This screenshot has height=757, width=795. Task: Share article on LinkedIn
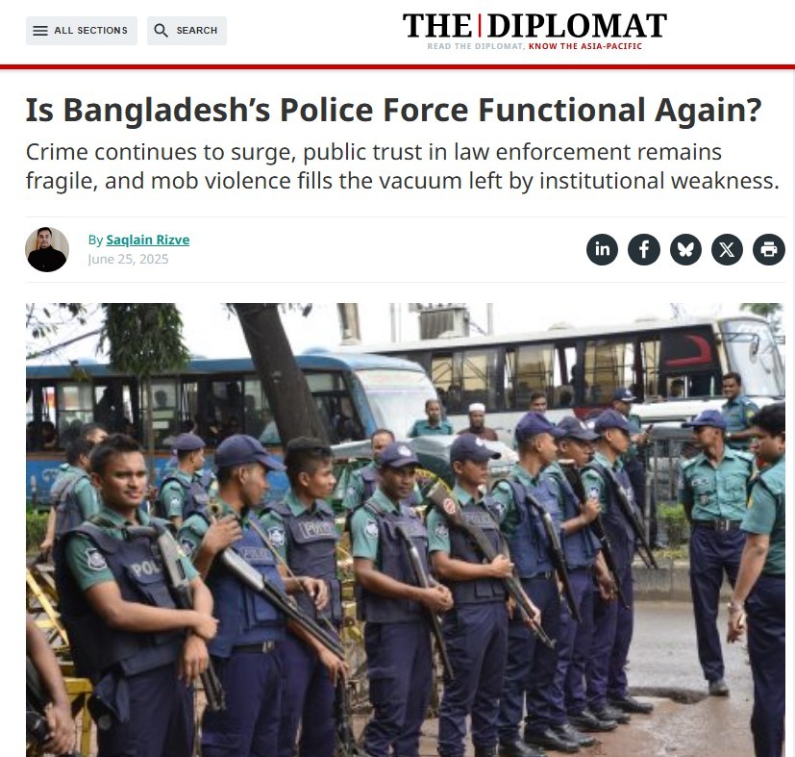click(x=602, y=249)
